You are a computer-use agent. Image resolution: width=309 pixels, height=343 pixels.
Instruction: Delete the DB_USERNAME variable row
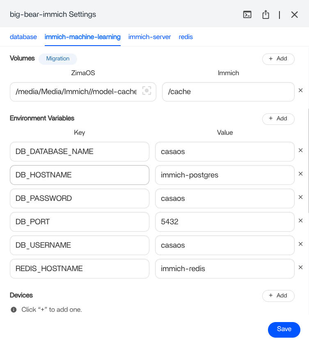pos(300,244)
